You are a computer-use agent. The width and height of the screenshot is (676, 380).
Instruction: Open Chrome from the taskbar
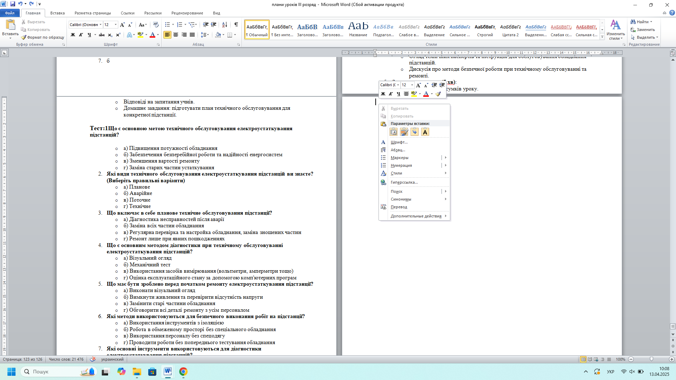pos(183,372)
